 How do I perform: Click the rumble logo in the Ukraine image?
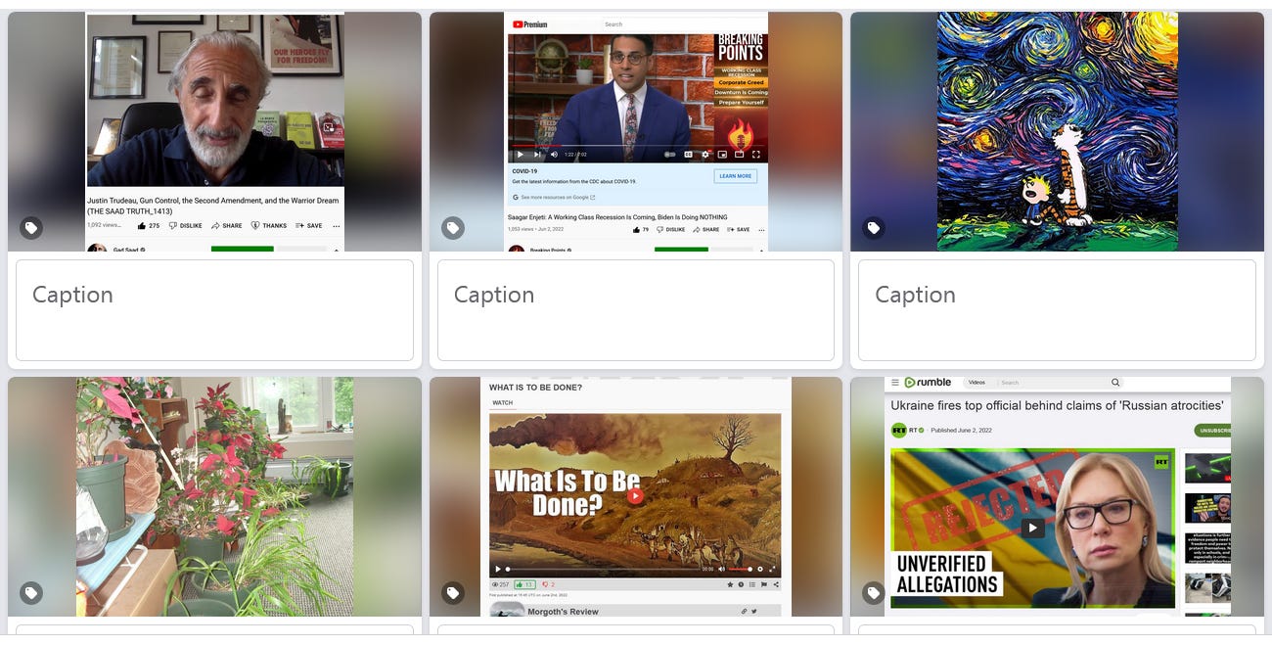929,383
